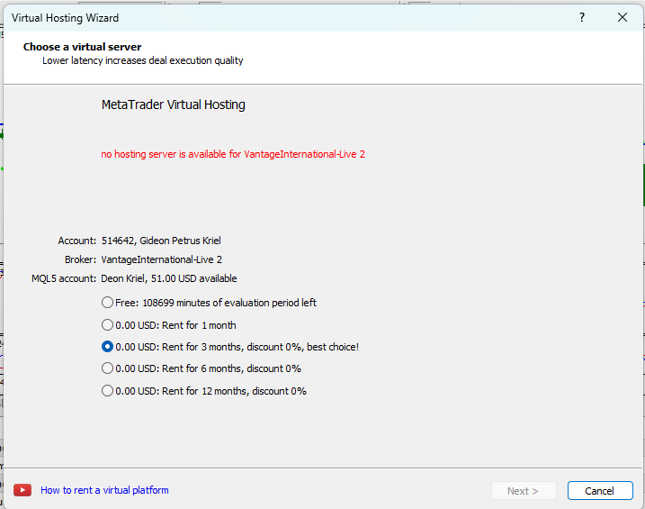
Task: Click the Next button
Action: (x=524, y=491)
